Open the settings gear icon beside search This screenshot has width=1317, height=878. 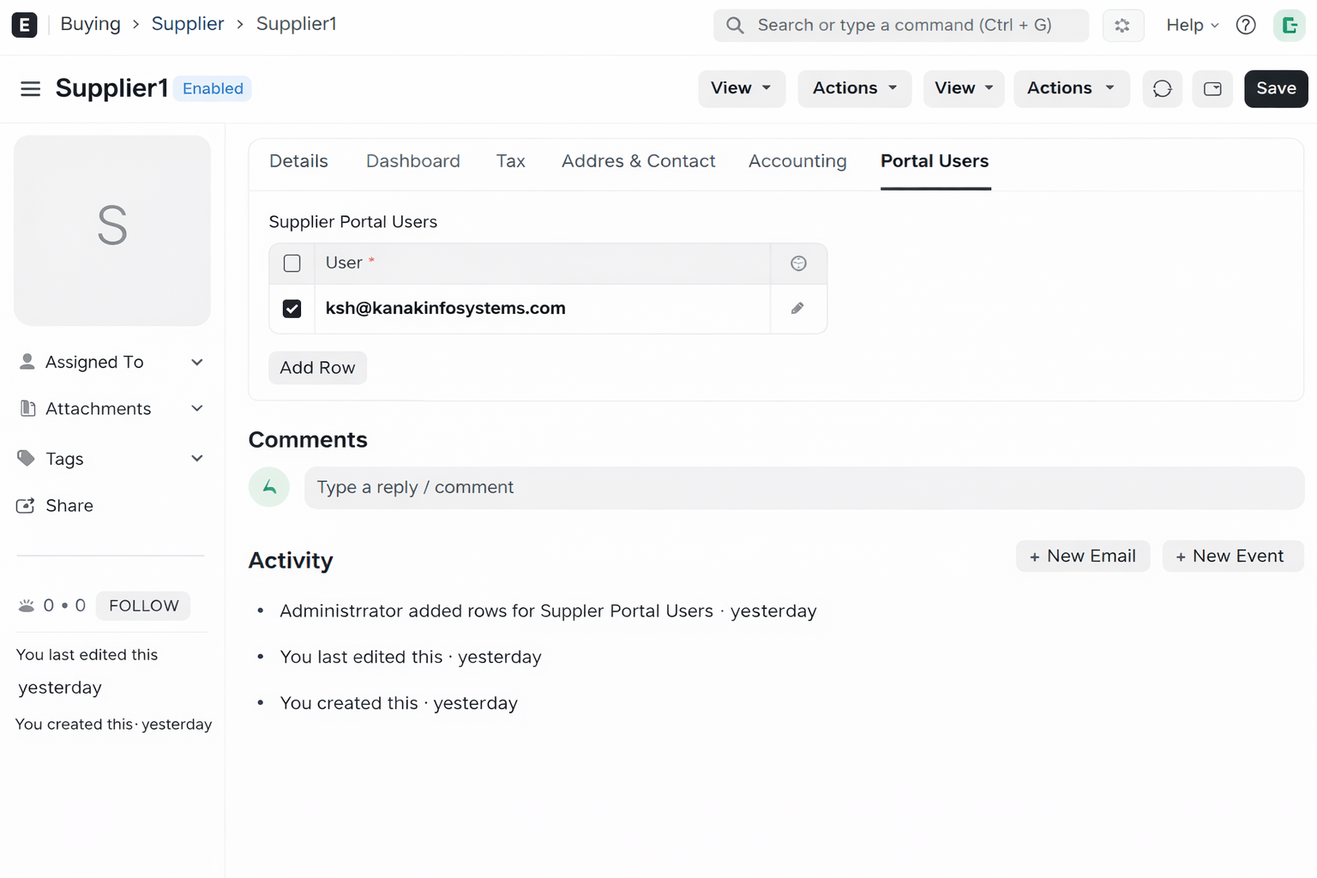point(1122,26)
